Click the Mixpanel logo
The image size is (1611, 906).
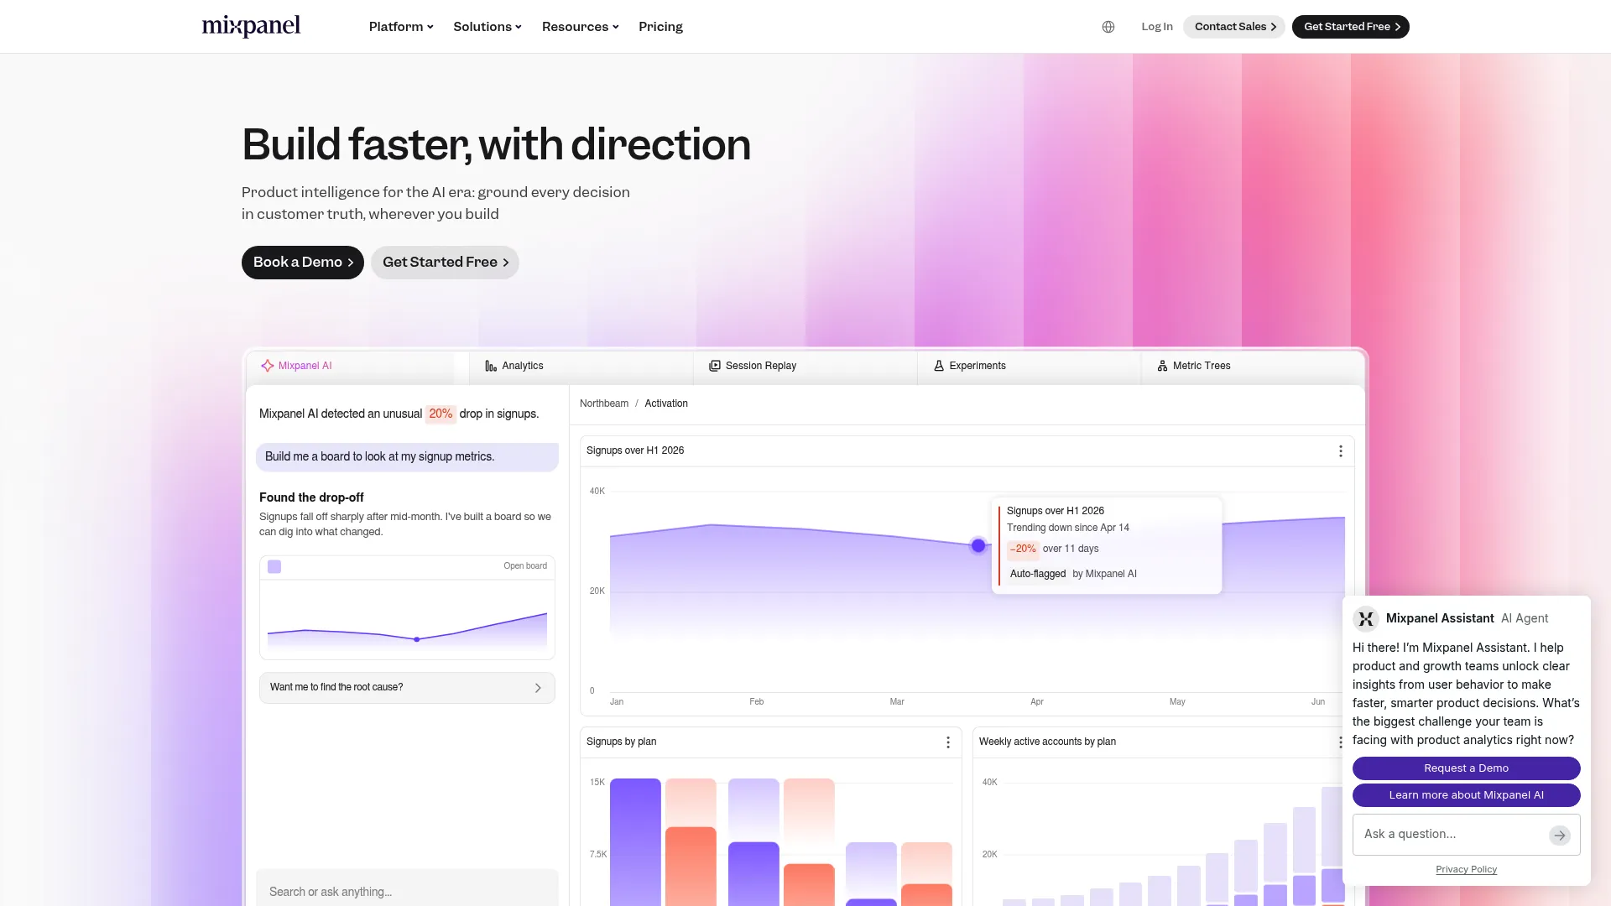pos(251,26)
